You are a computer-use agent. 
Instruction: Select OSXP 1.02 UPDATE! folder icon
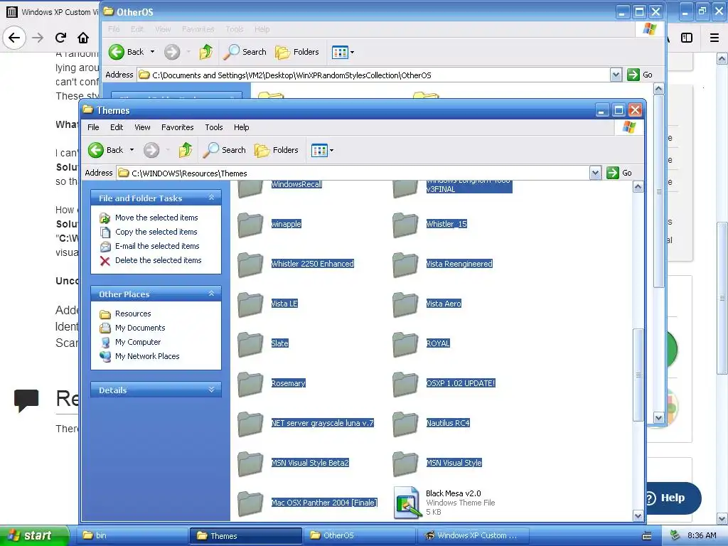click(x=405, y=385)
